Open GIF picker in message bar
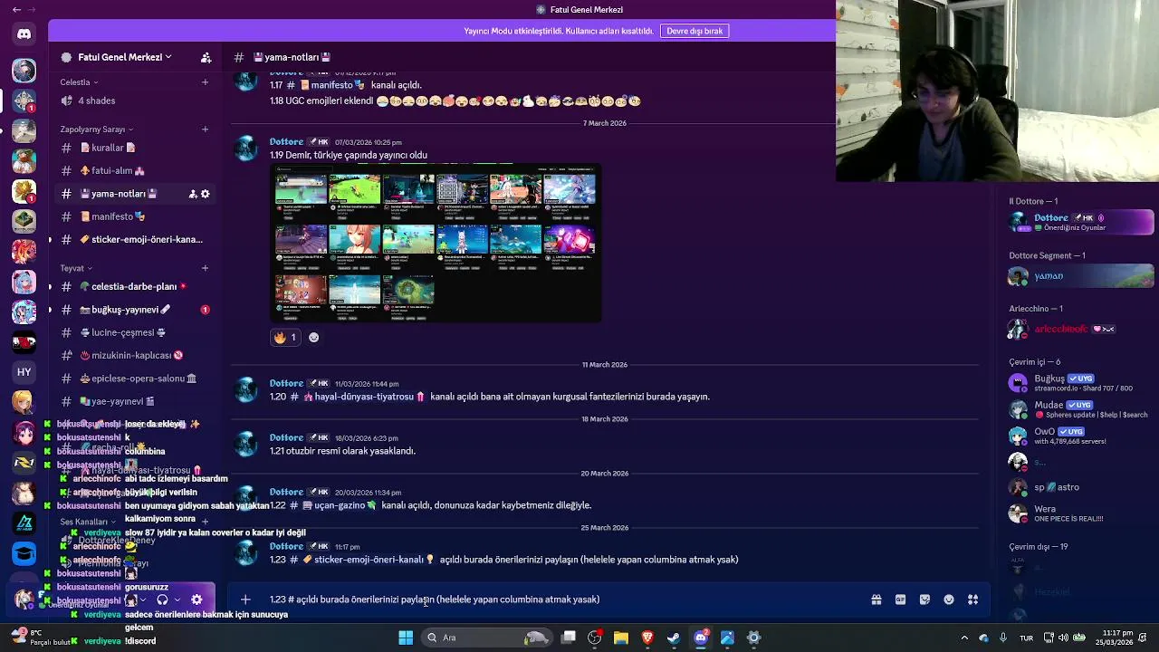 [x=900, y=599]
